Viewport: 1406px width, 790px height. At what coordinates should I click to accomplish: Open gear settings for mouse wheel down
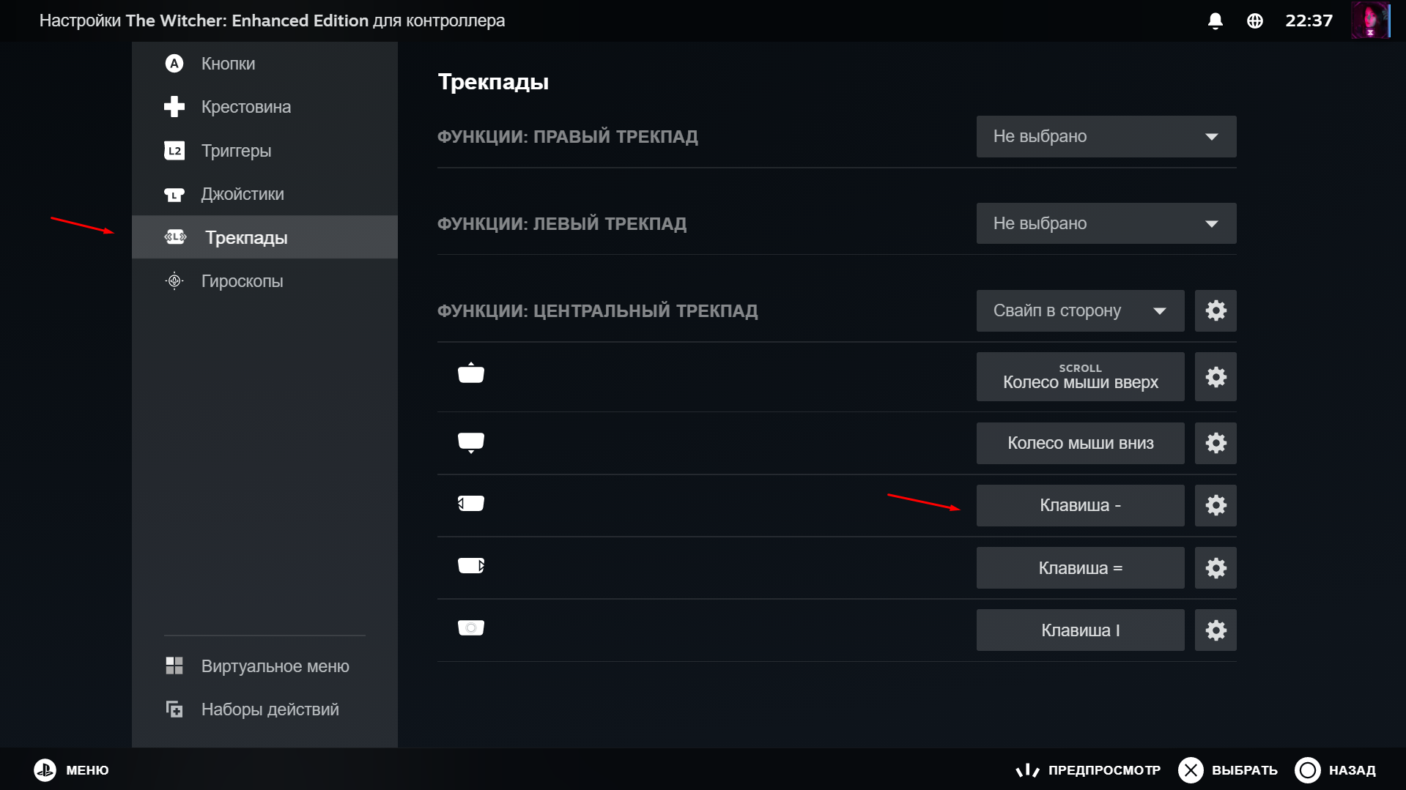pos(1215,443)
